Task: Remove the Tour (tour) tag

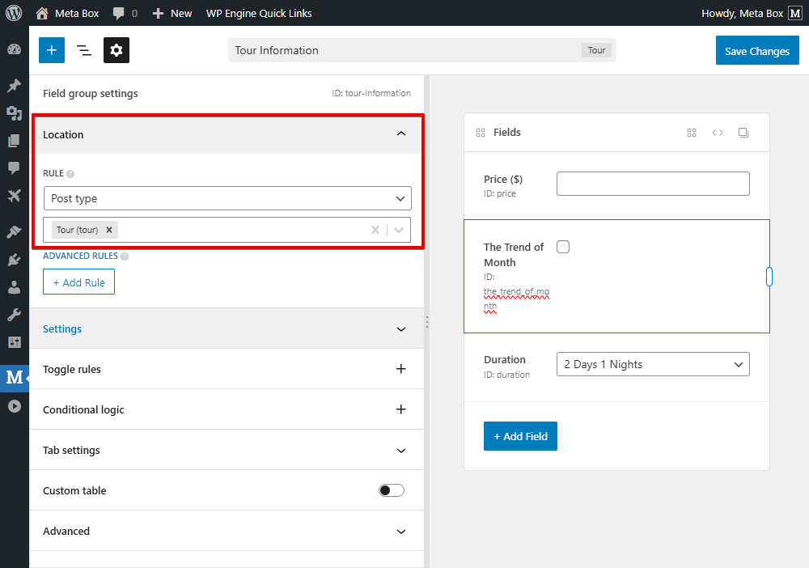Action: 109,230
